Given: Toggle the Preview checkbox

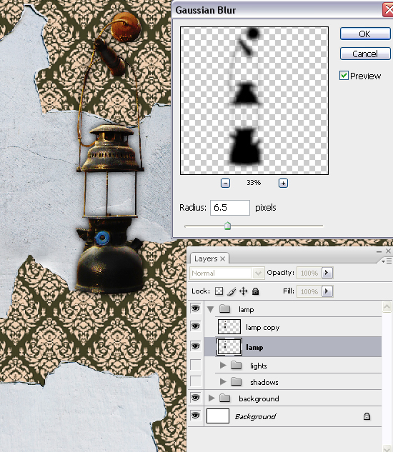Looking at the screenshot, I should pyautogui.click(x=344, y=76).
